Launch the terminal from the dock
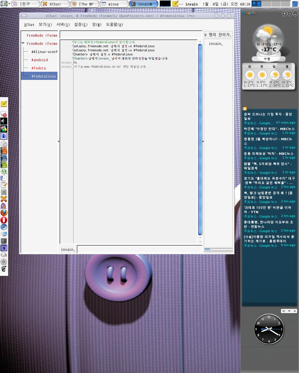This screenshot has width=299, height=373. (x=4, y=241)
